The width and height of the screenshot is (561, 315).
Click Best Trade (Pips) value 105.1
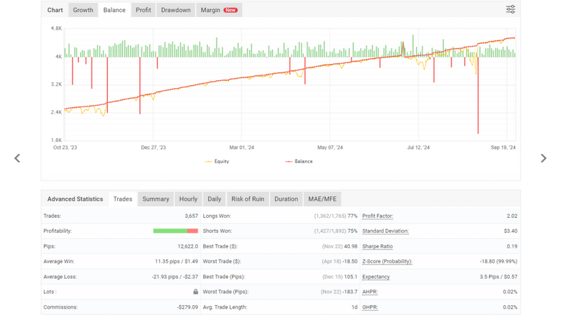tap(351, 277)
